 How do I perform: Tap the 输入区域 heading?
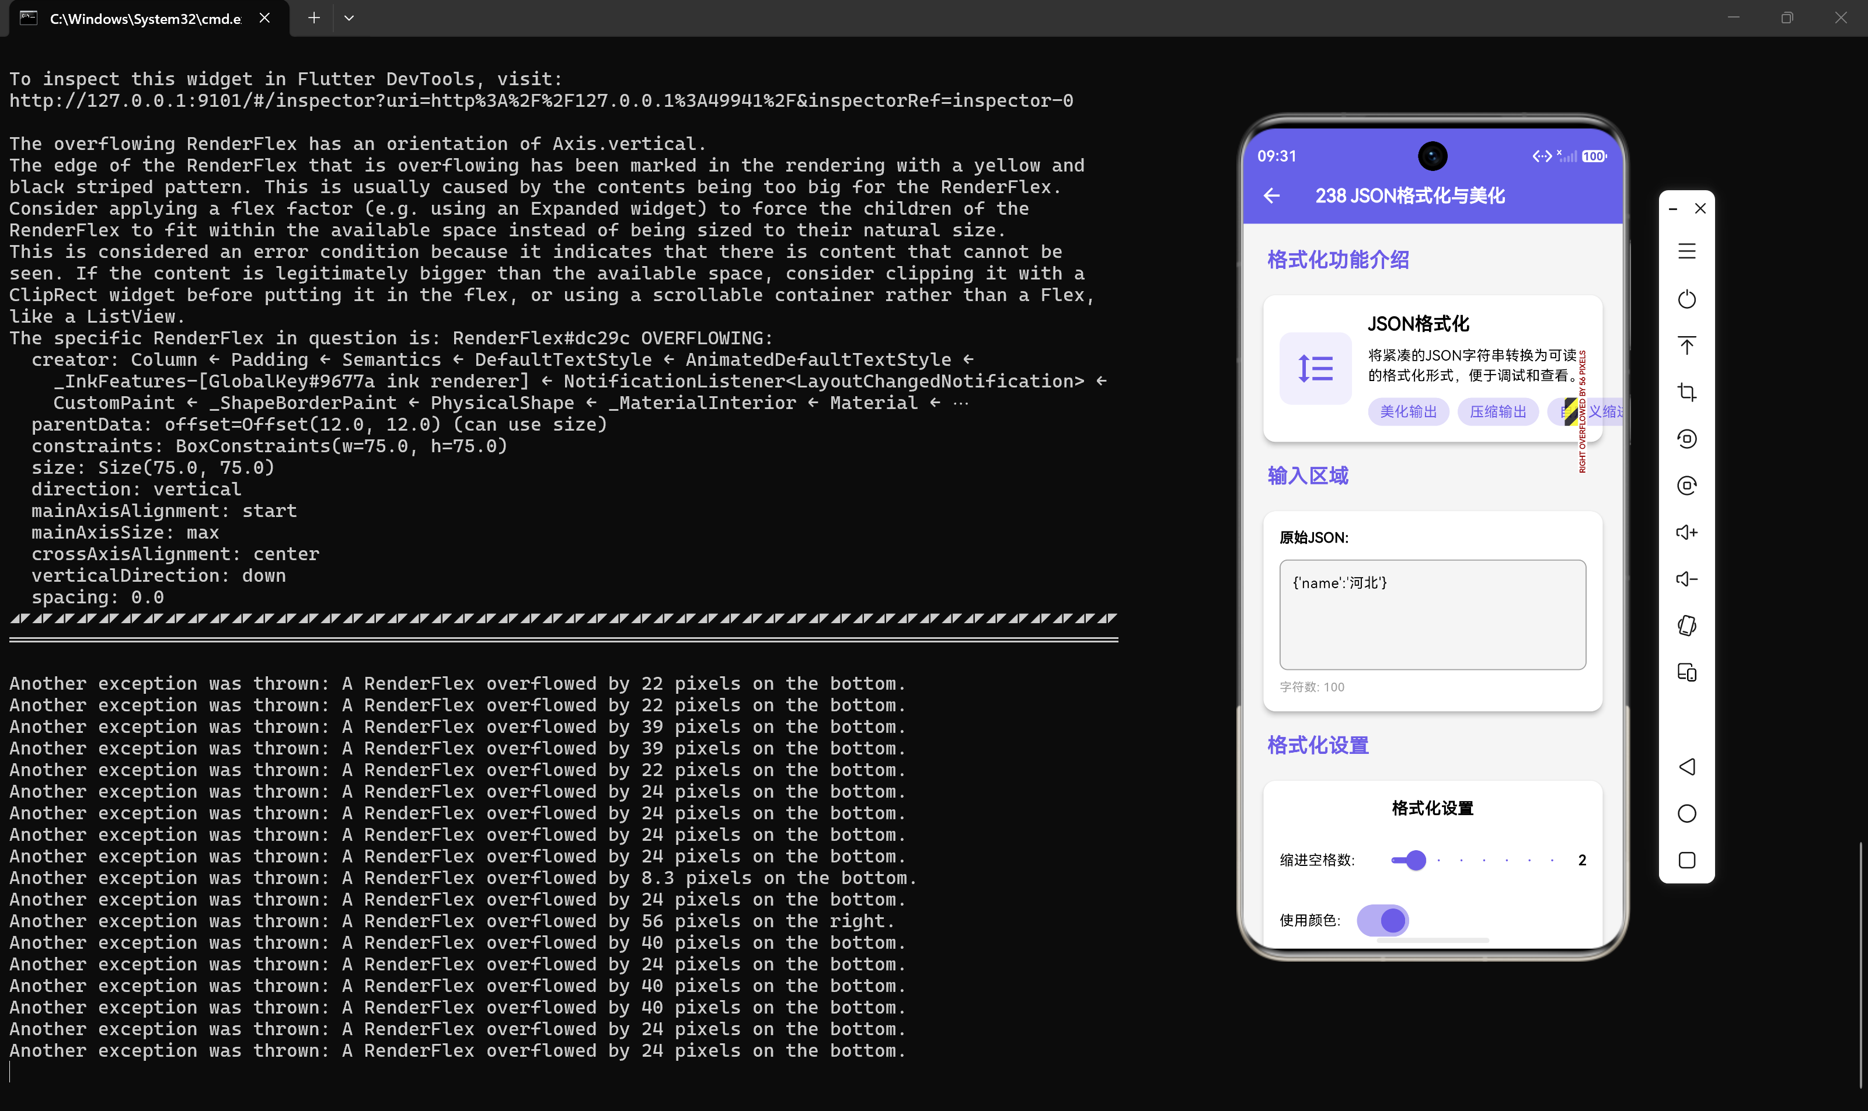(x=1308, y=476)
